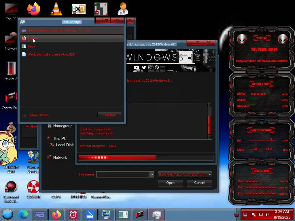The height and width of the screenshot is (221, 295).
Task: Click the Task Manager title bar icon
Action: (x=22, y=22)
